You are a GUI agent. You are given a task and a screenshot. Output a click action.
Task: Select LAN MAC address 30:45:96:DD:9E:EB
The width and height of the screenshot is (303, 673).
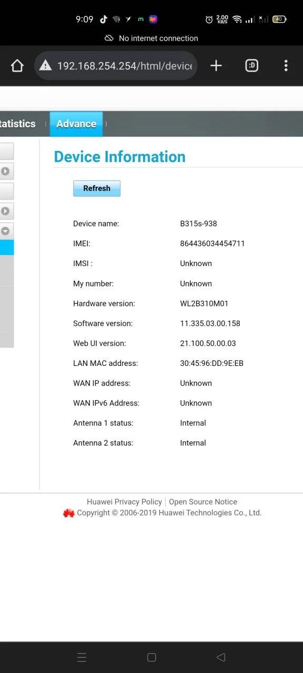click(x=211, y=363)
